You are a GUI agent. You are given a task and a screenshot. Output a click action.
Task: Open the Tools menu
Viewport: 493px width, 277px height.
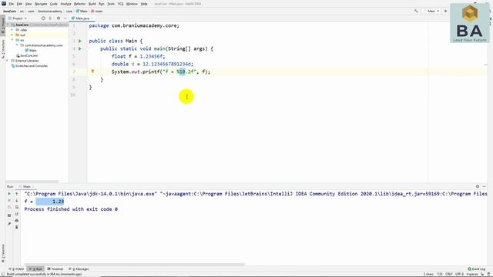pyautogui.click(x=111, y=4)
